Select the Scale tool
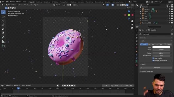The height and width of the screenshot is (97, 174). (x=3, y=29)
